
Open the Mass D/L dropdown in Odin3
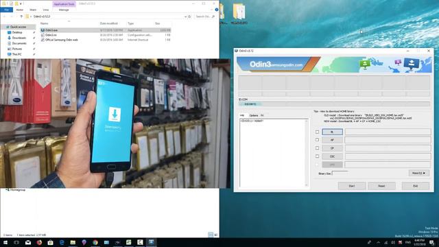tap(418, 173)
